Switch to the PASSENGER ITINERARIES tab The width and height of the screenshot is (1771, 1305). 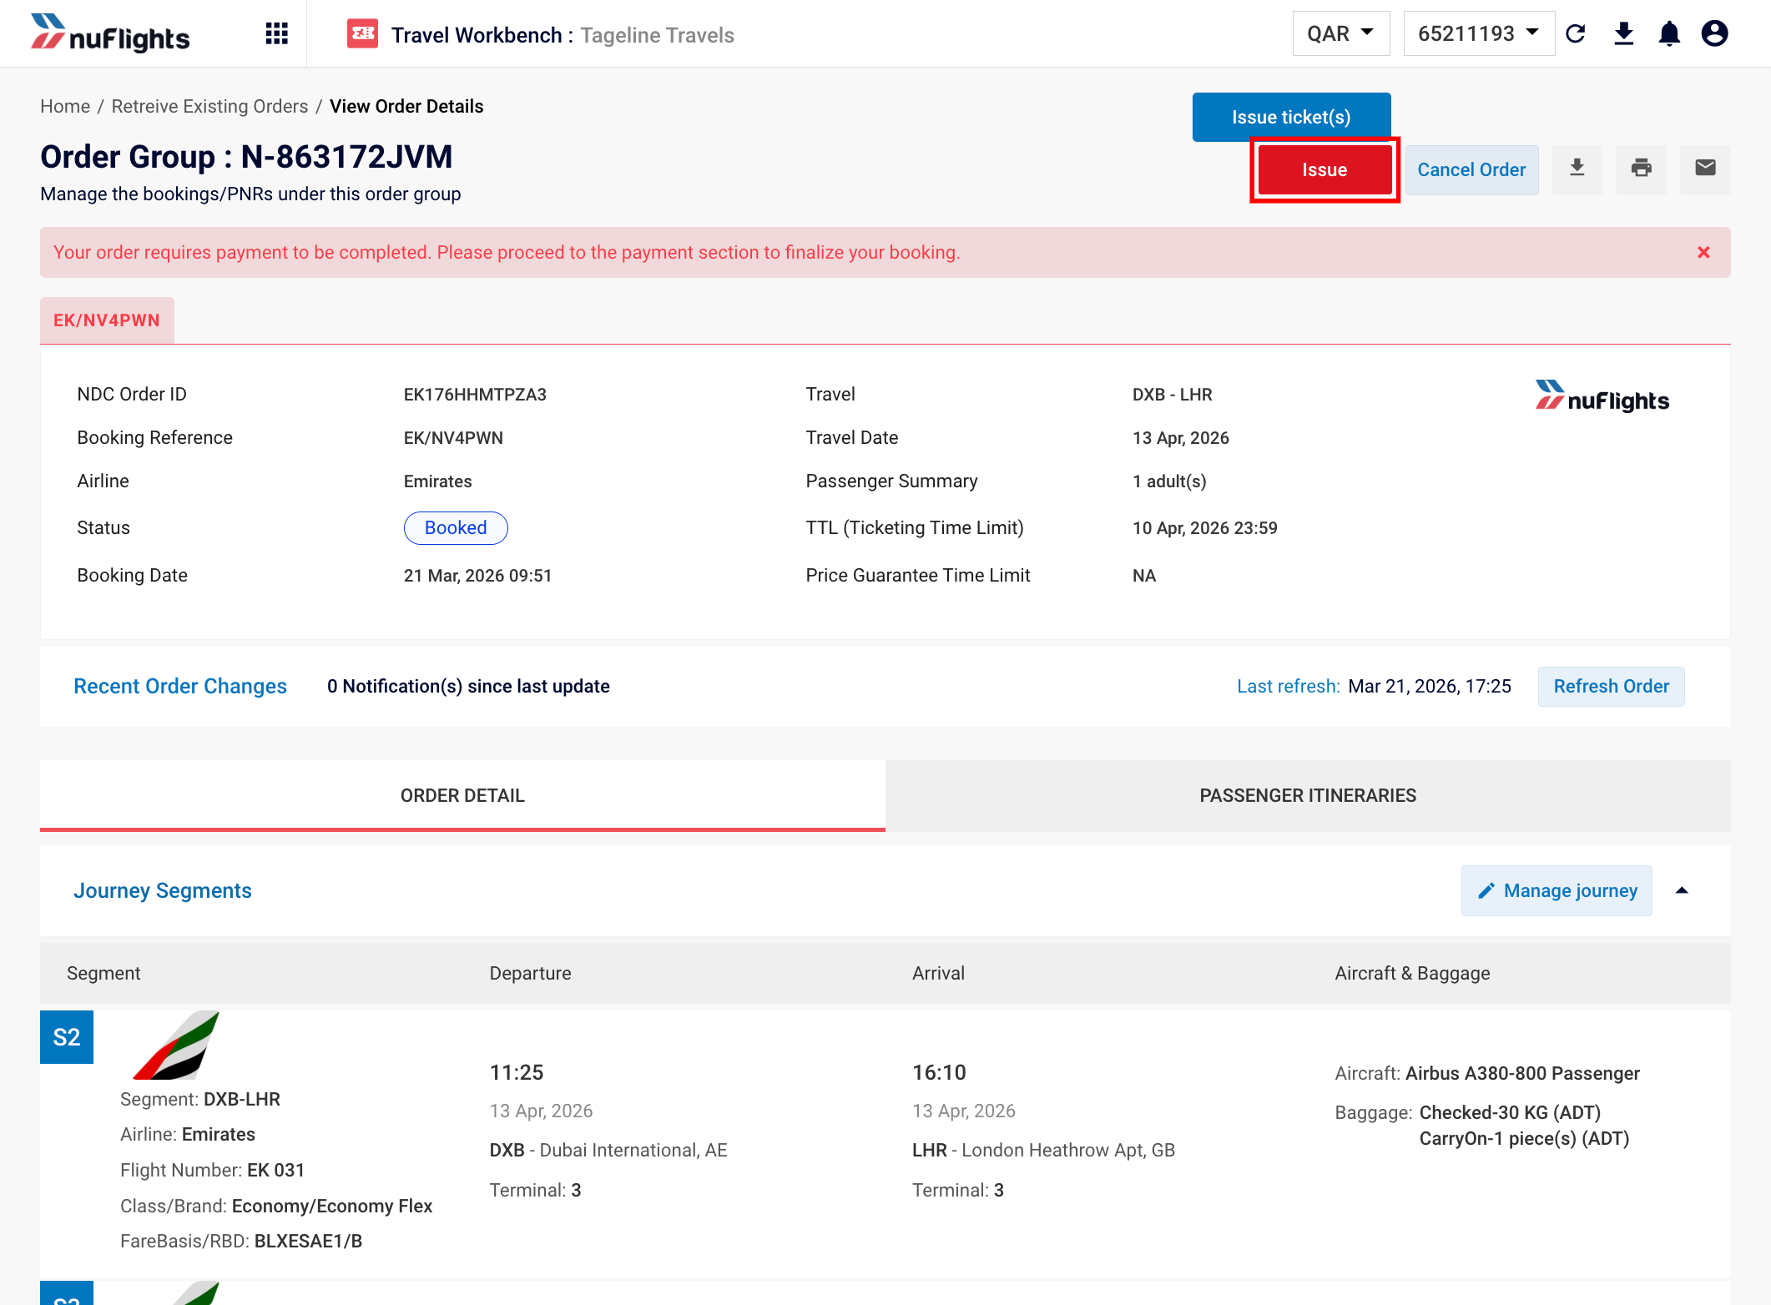click(1308, 795)
